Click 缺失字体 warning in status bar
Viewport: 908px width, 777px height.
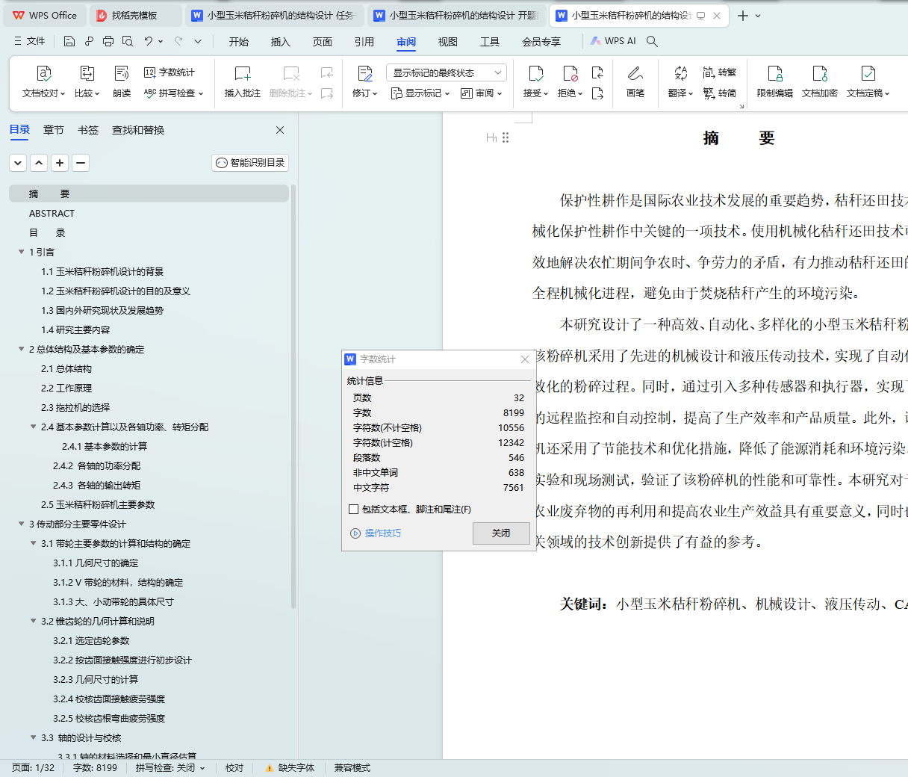coord(290,767)
